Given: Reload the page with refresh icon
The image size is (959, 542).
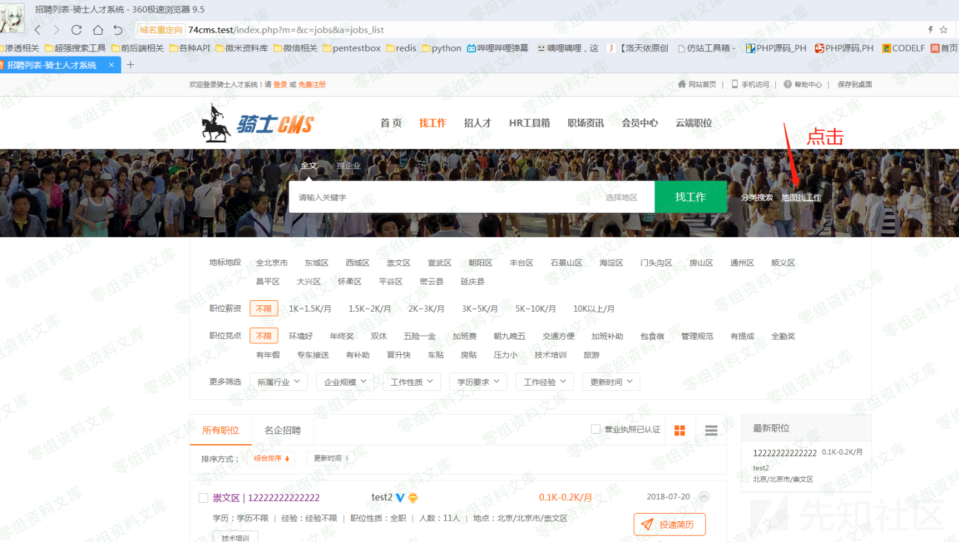Looking at the screenshot, I should (x=76, y=30).
